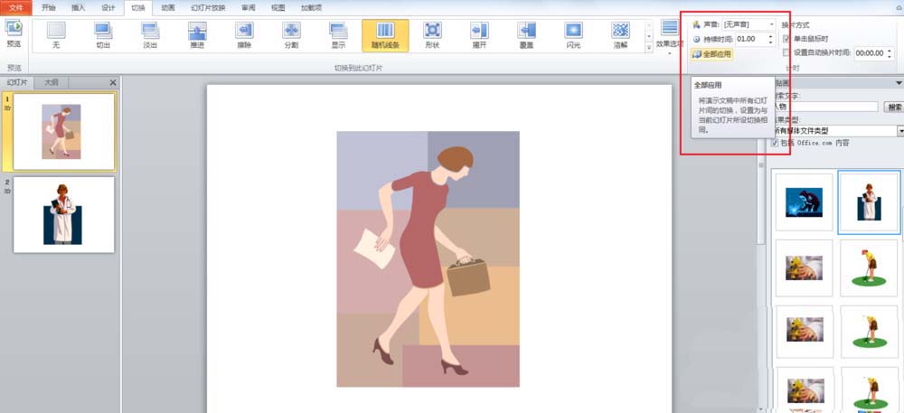Apply the 切出 (Cut) transition
Image resolution: width=904 pixels, height=413 pixels.
tap(103, 35)
